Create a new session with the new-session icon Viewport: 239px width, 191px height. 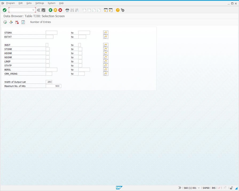pyautogui.click(x=106, y=10)
